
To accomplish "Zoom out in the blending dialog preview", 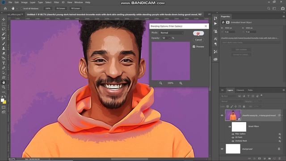I will click(160, 83).
